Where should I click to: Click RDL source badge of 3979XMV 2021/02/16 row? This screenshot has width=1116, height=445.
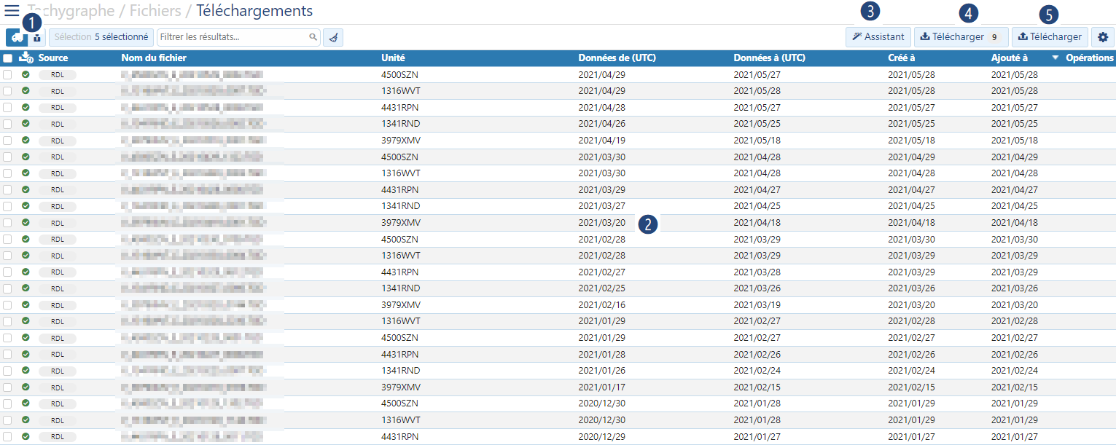58,305
